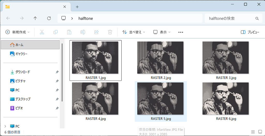Maximize the Explorer window
This screenshot has height=136, width=265.
click(x=245, y=4)
